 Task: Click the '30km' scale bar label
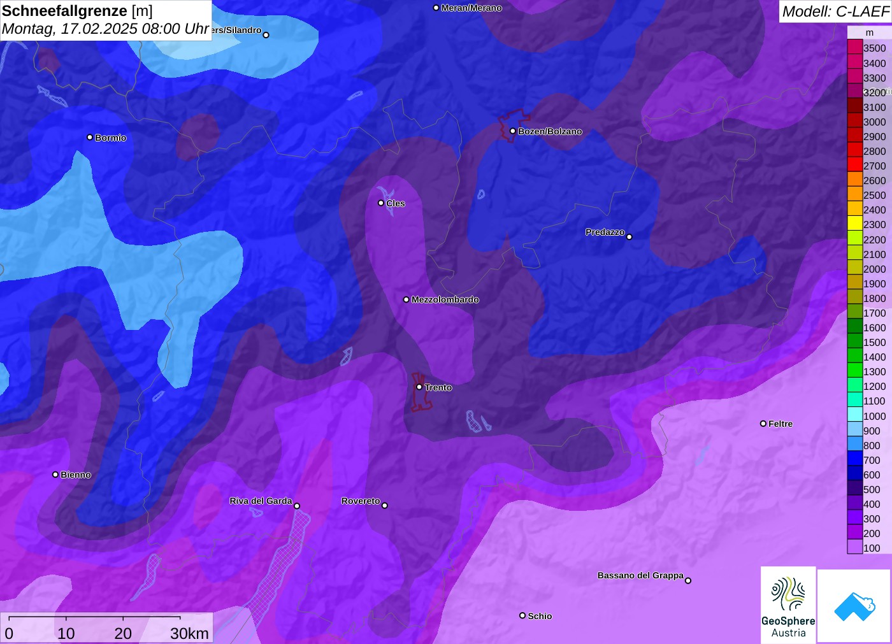point(189,634)
